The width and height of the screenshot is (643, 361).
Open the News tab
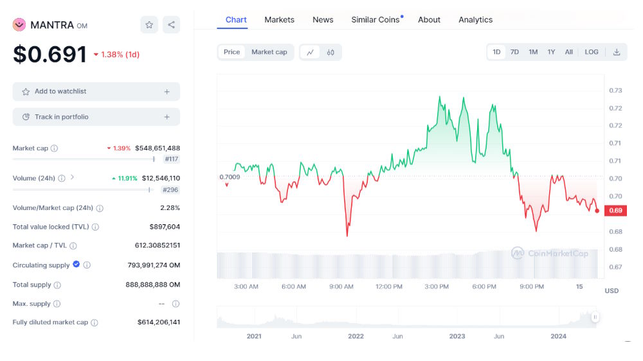[323, 20]
